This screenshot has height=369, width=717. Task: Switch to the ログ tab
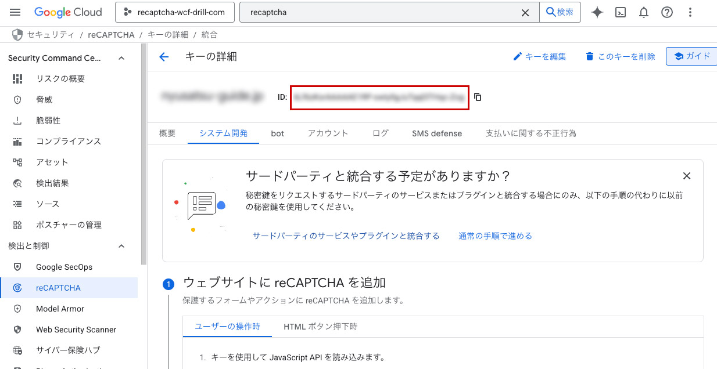381,133
